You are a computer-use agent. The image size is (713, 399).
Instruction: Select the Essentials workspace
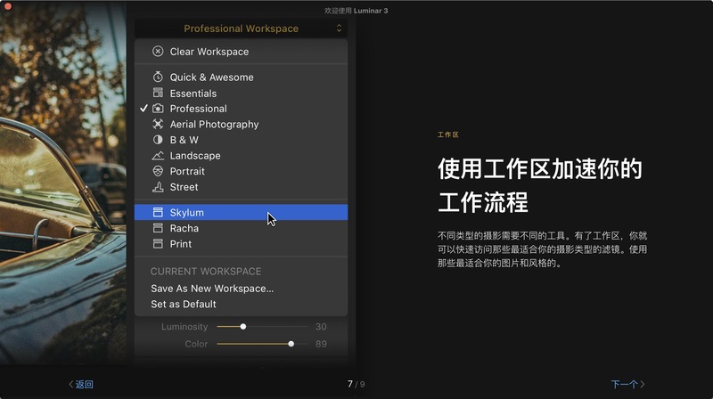tap(241, 94)
